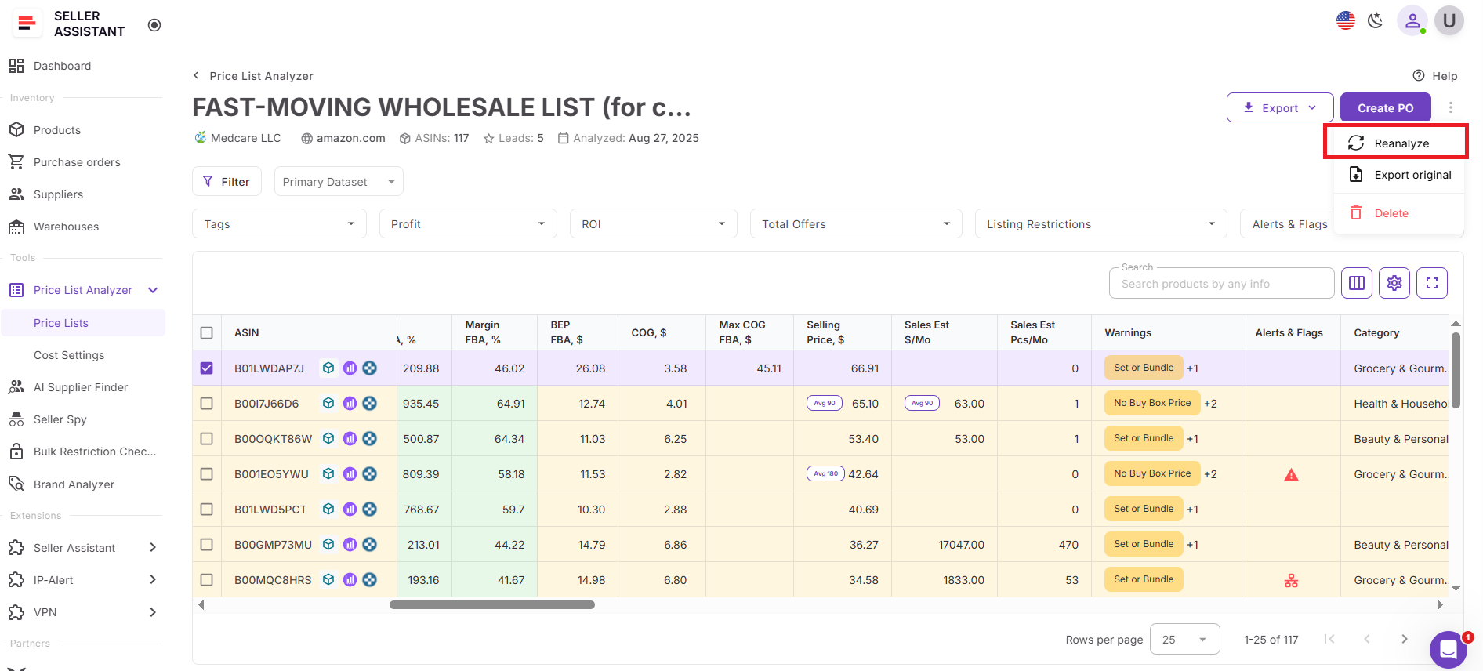Open table settings gear icon
This screenshot has height=671, width=1483.
coord(1394,283)
